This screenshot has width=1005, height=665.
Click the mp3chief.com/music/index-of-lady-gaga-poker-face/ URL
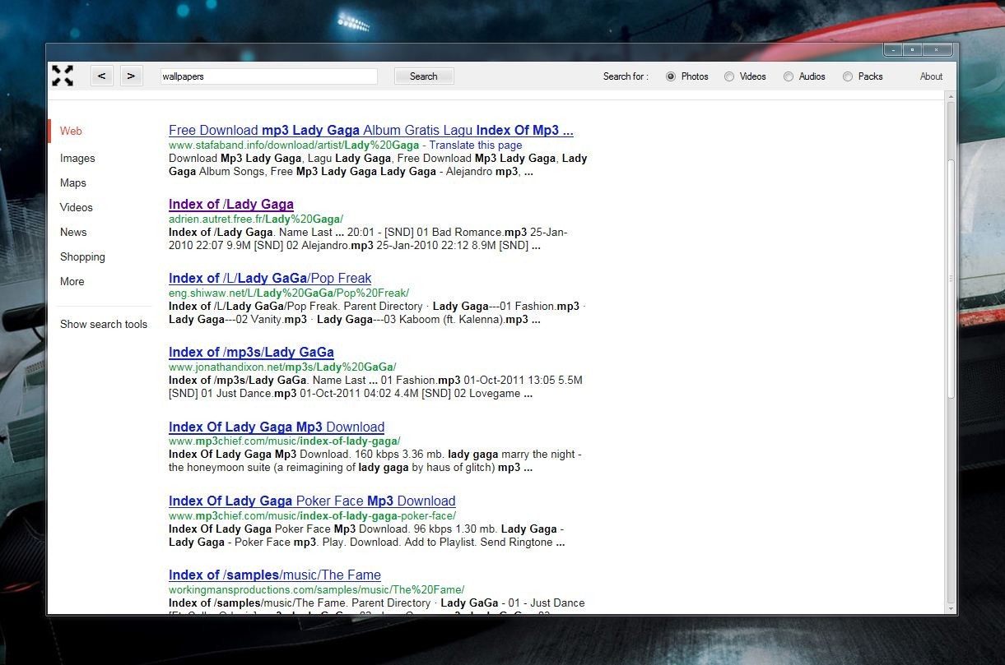tap(313, 515)
